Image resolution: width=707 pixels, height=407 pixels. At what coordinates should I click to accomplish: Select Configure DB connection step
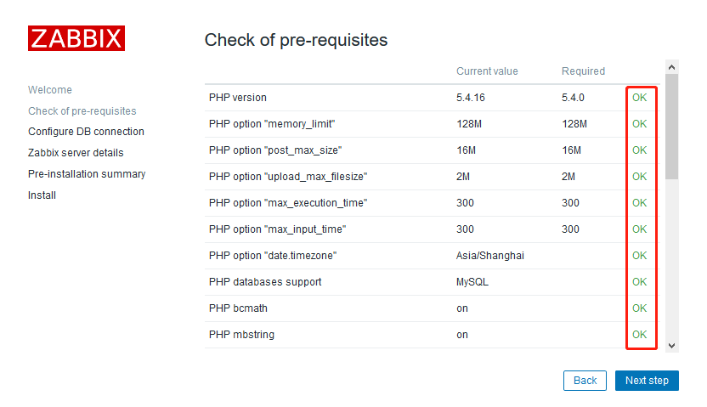(x=86, y=132)
